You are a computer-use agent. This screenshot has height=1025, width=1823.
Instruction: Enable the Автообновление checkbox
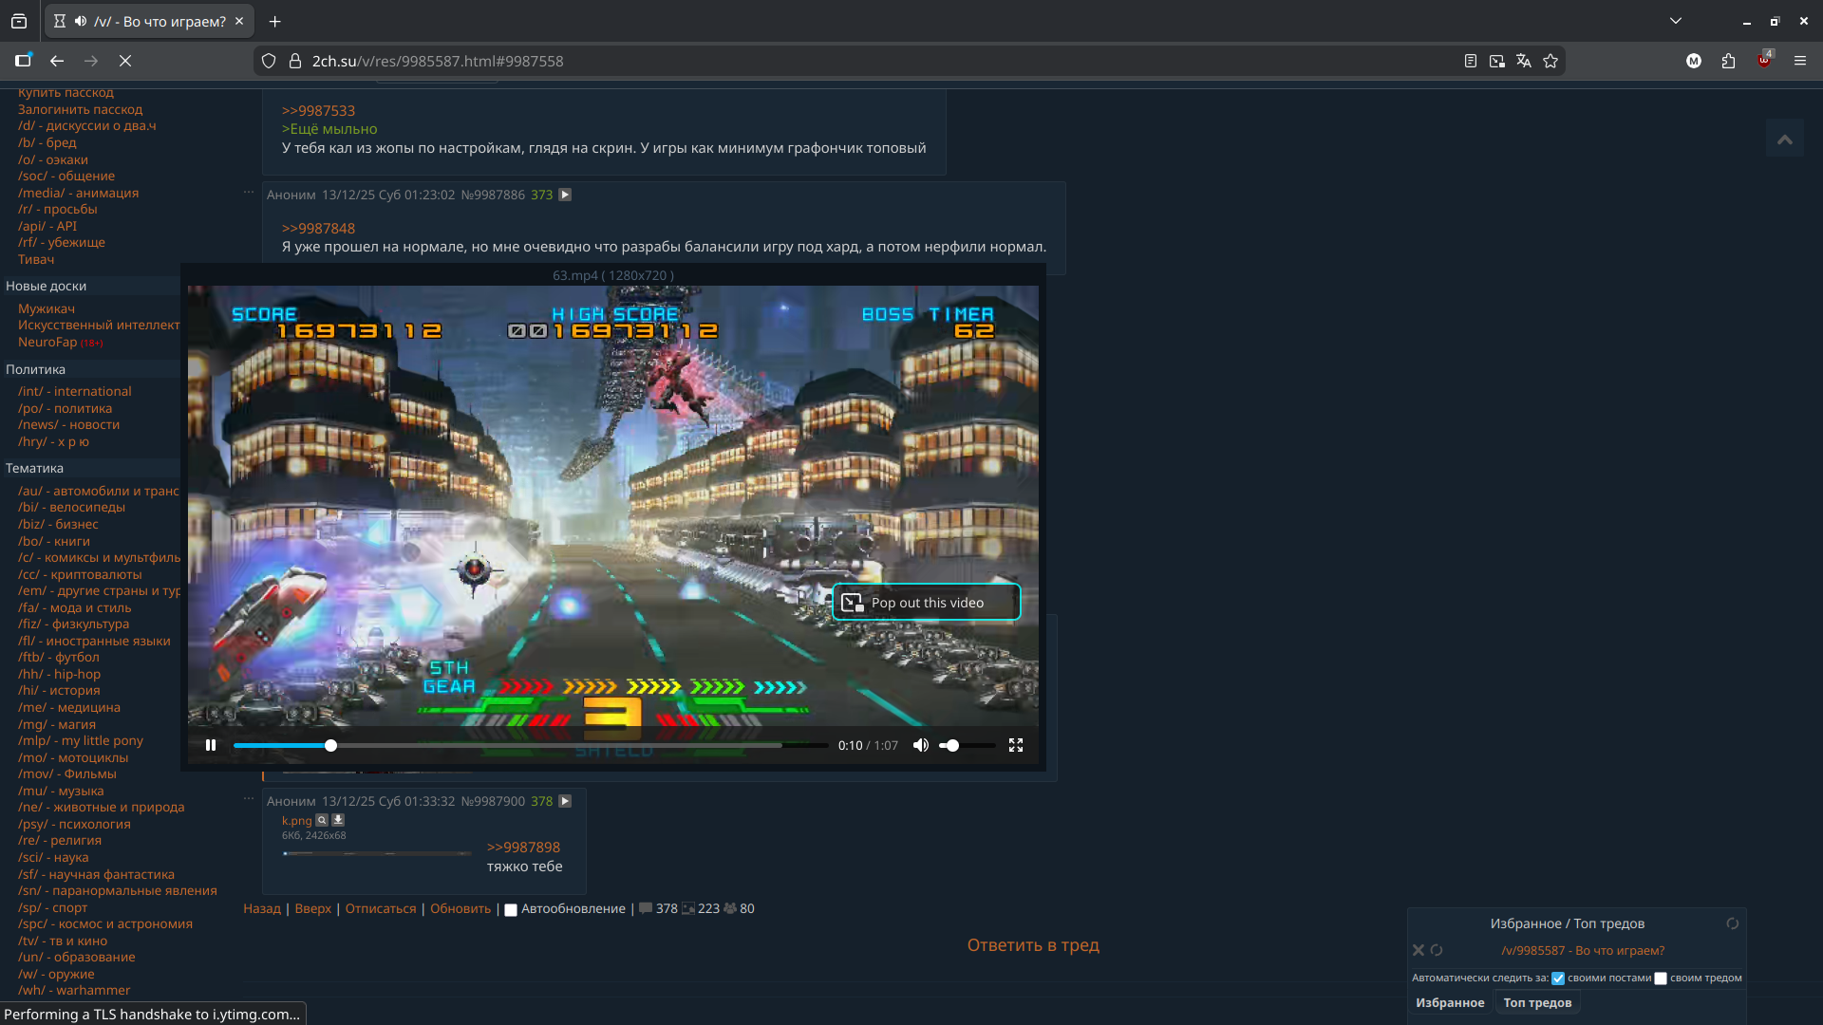(511, 909)
